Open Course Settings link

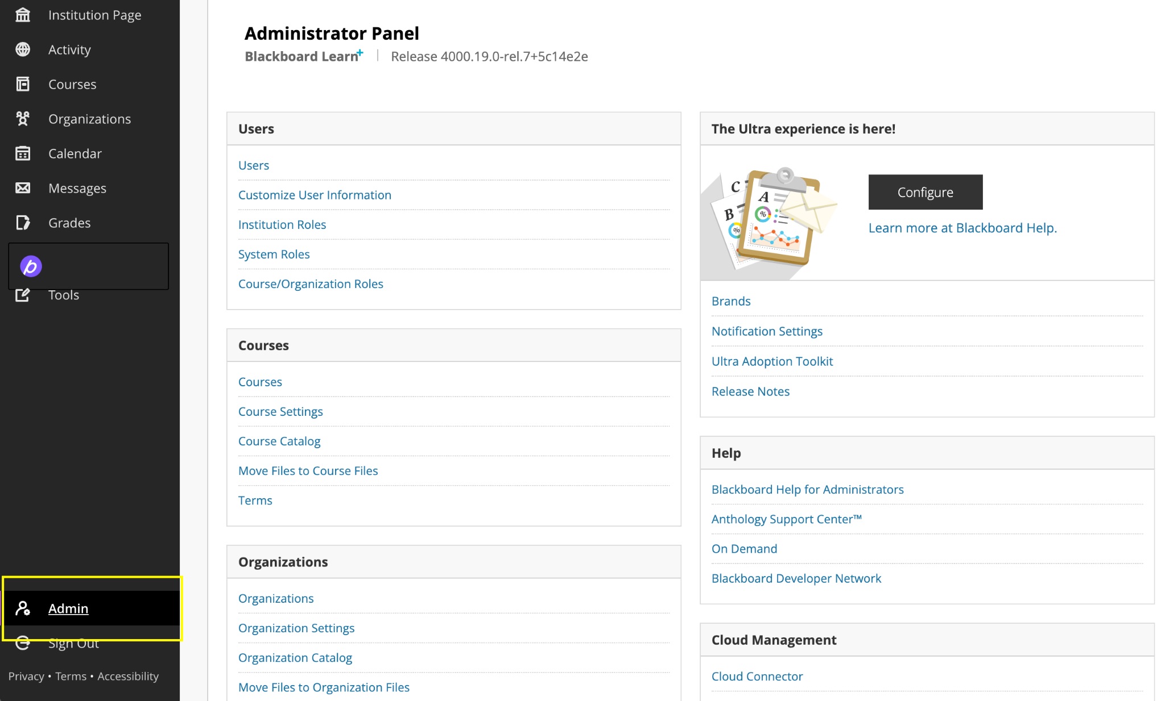(x=280, y=411)
